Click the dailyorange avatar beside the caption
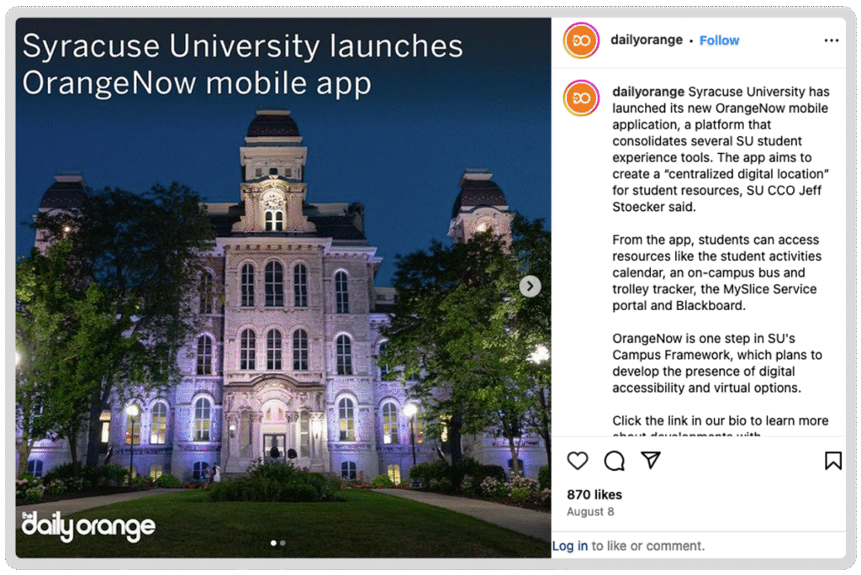 [582, 98]
